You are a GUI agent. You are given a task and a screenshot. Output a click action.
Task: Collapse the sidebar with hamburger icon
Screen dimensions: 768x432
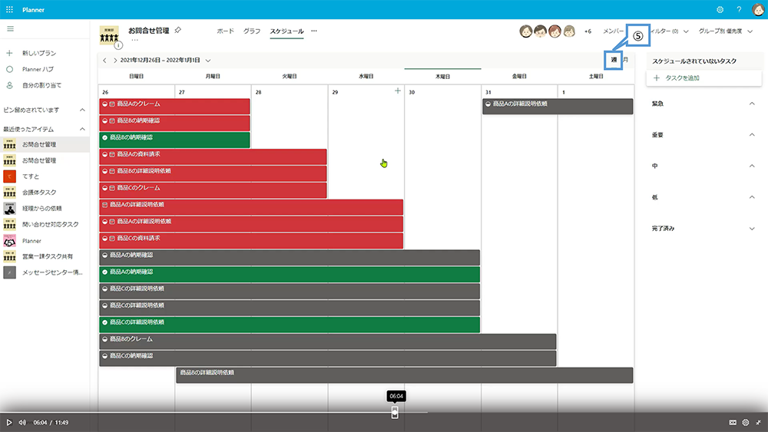[x=10, y=29]
